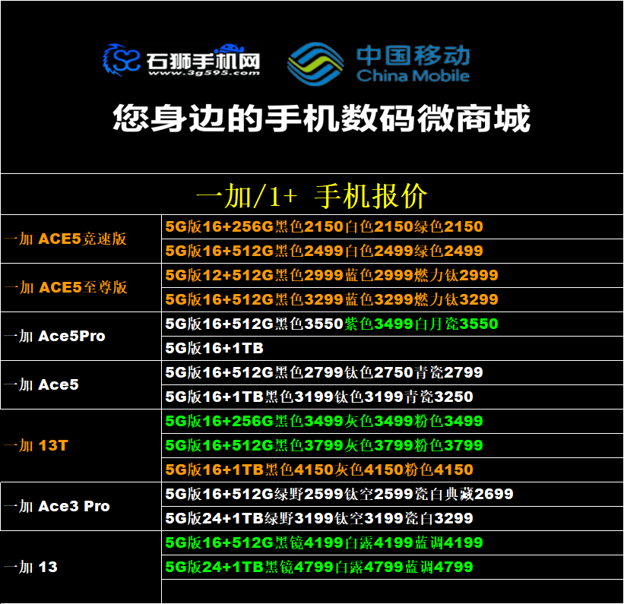Select the 一加 Ace3 Pro model cell
This screenshot has width=624, height=604.
[81, 506]
